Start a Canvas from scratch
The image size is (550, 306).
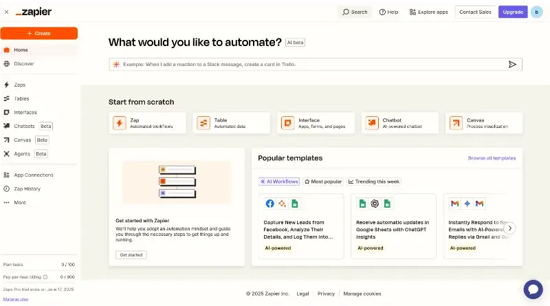[x=484, y=123]
